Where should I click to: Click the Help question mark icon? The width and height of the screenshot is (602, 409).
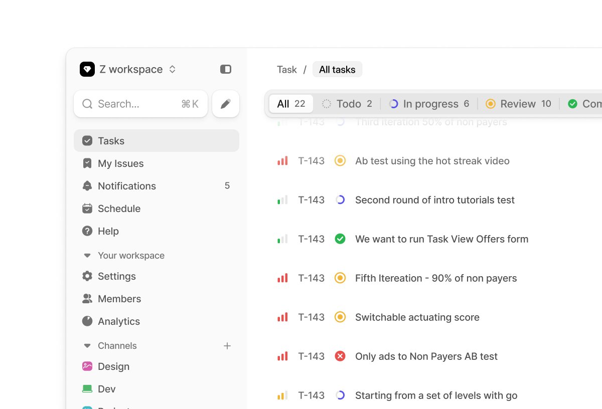87,231
